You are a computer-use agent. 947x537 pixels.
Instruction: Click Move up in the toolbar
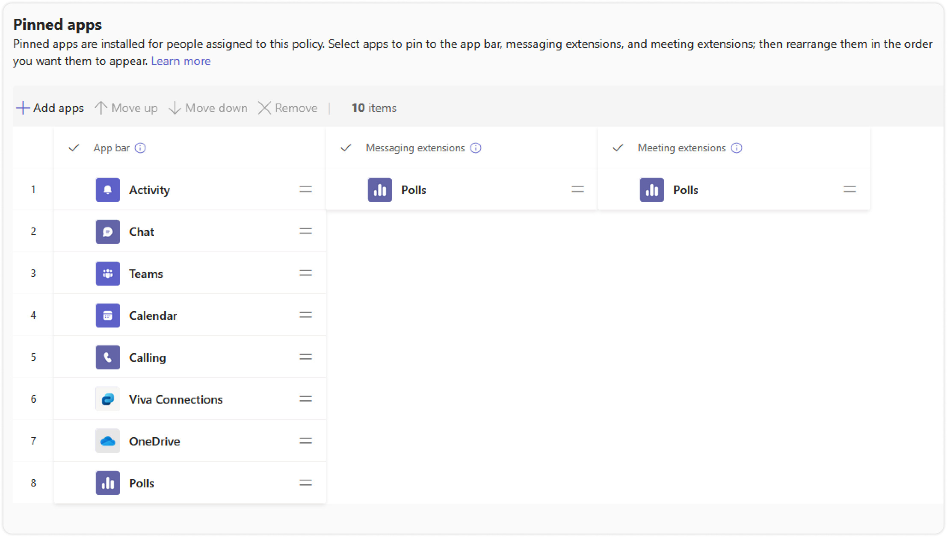pyautogui.click(x=126, y=108)
